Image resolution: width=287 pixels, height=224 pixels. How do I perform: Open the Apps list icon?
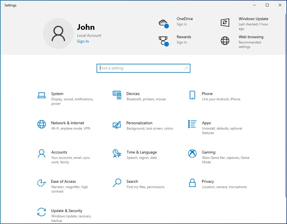[192, 124]
